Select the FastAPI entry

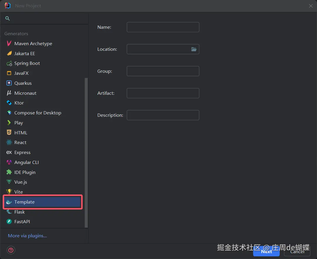43,221
